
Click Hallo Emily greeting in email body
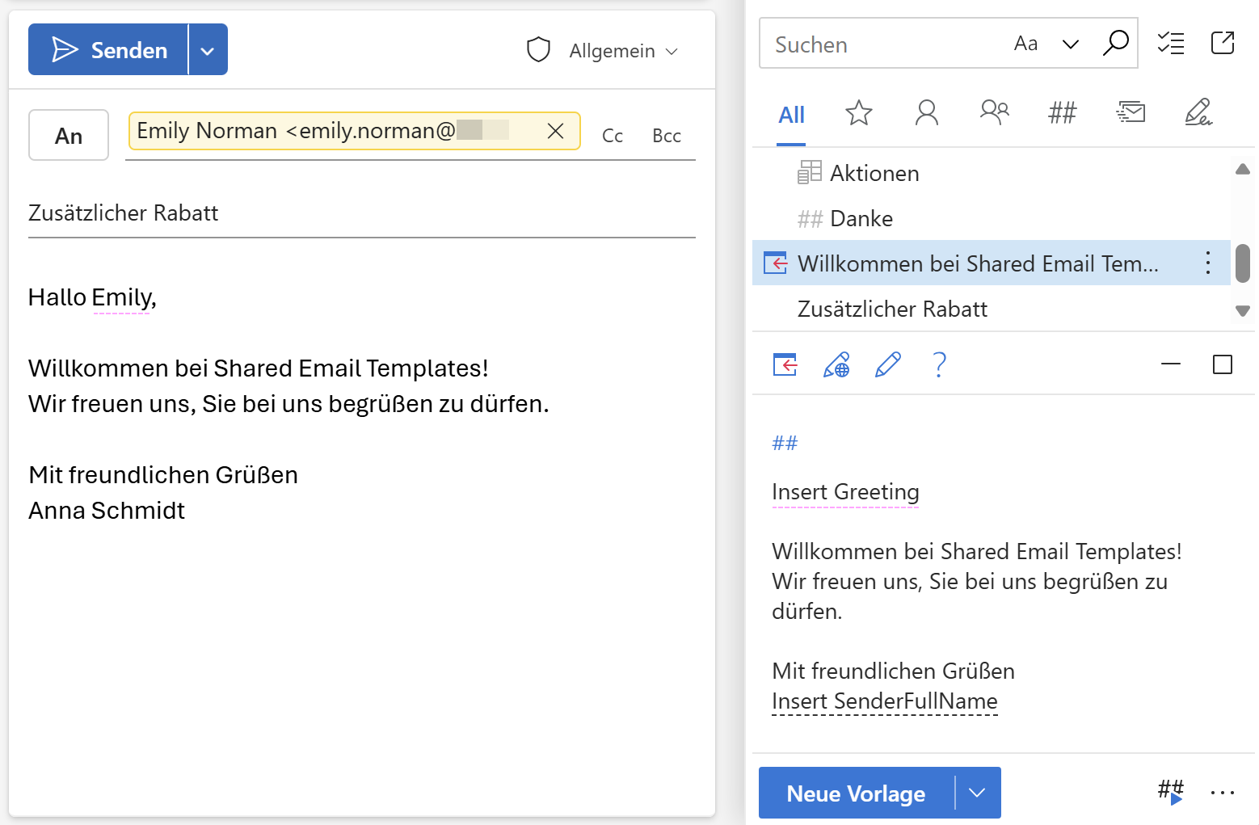[x=92, y=297]
